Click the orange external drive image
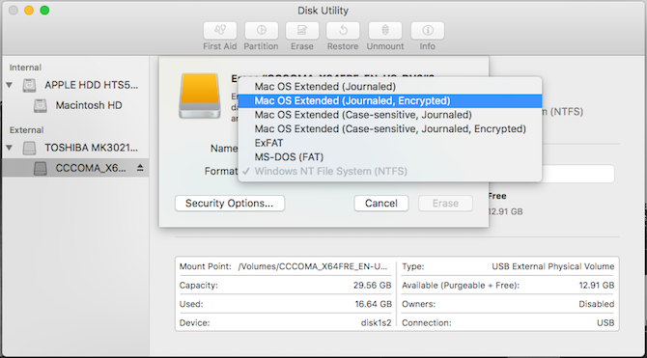 (200, 96)
